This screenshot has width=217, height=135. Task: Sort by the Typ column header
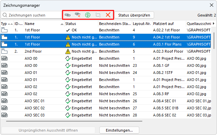point(4,24)
